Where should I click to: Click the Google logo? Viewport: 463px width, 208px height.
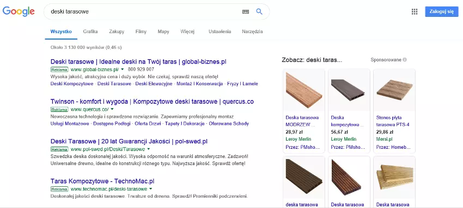(x=19, y=11)
